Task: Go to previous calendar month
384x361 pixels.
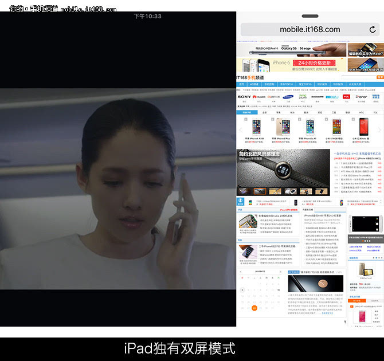Action: [x=241, y=272]
